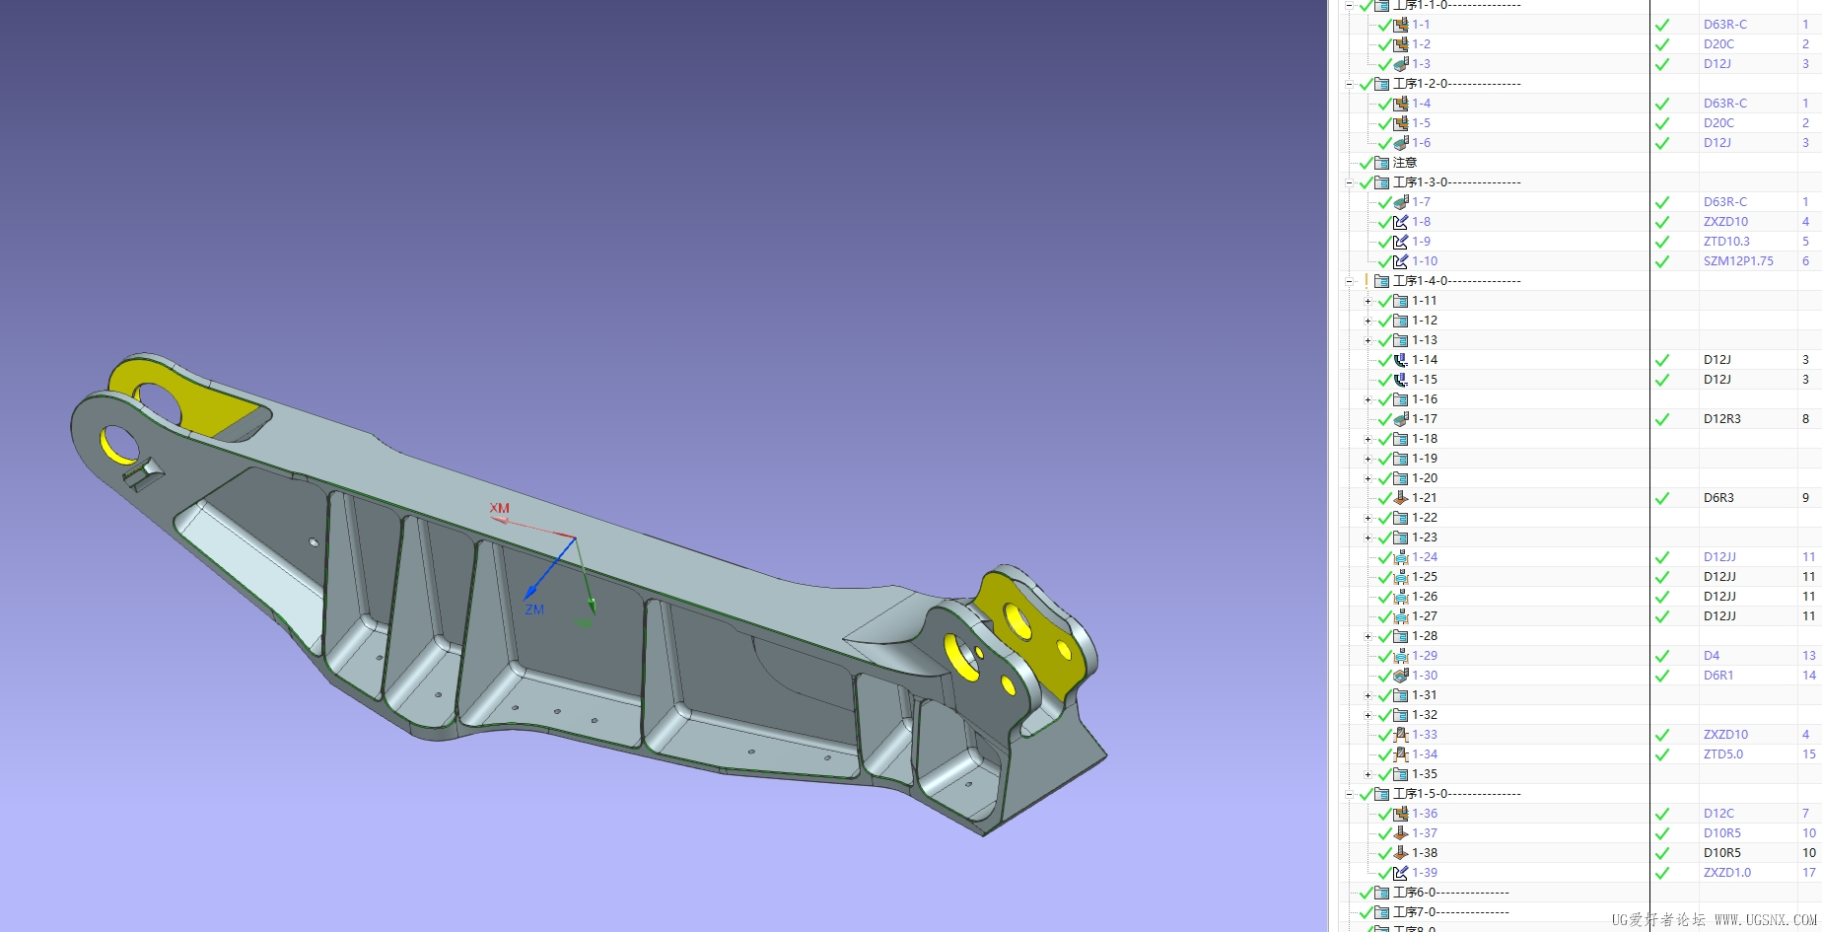Viewport: 1822px width, 932px height.
Task: Click the contour profile icon of operation 1-14
Action: [1400, 360]
